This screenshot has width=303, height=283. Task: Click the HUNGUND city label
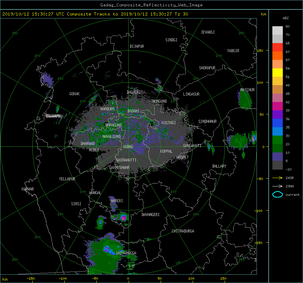(160, 101)
